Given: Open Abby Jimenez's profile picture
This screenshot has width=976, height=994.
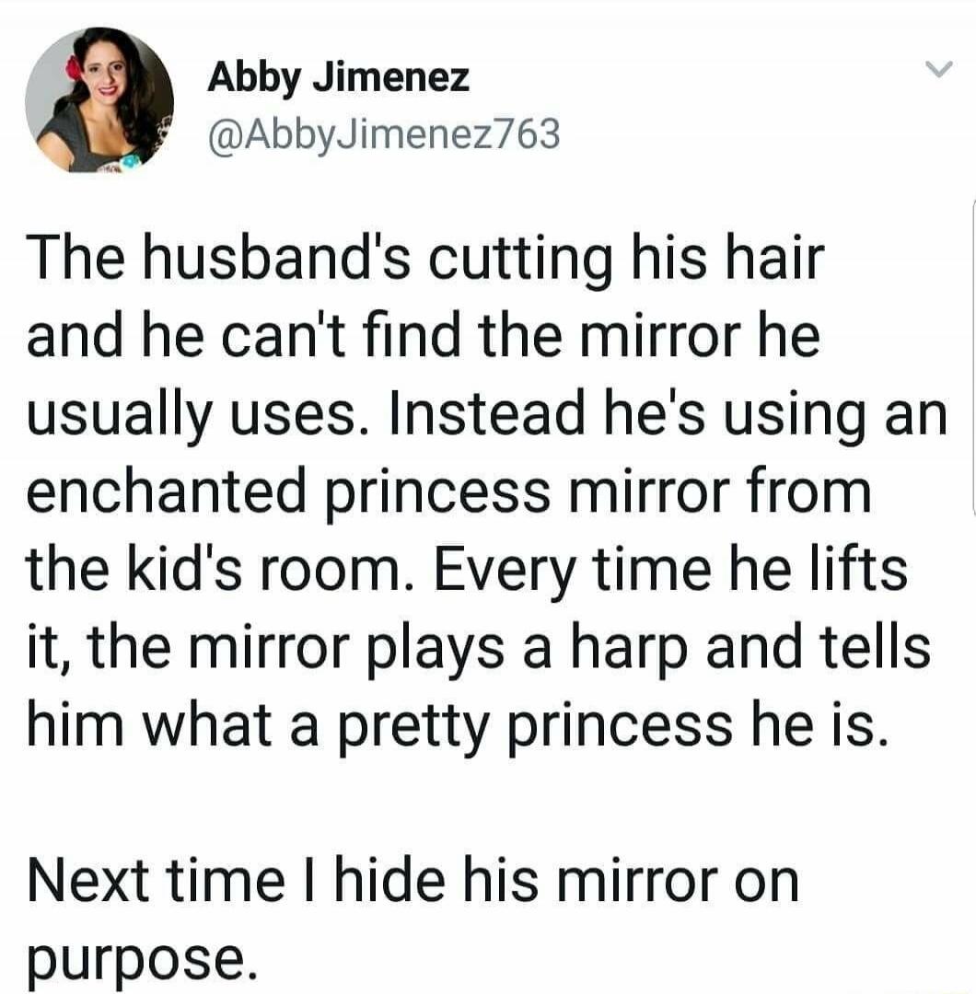Looking at the screenshot, I should 99,100.
